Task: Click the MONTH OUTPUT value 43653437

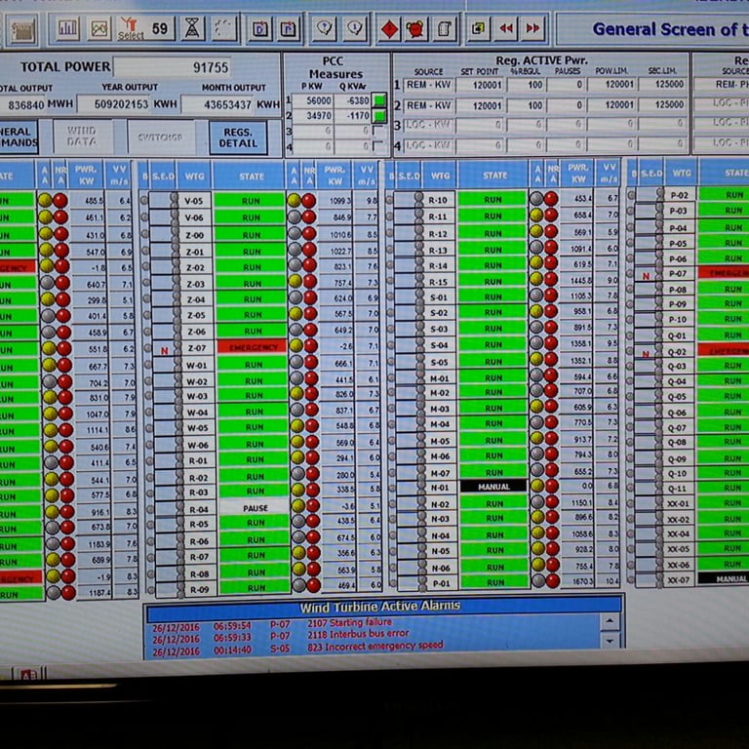Action: click(x=217, y=104)
